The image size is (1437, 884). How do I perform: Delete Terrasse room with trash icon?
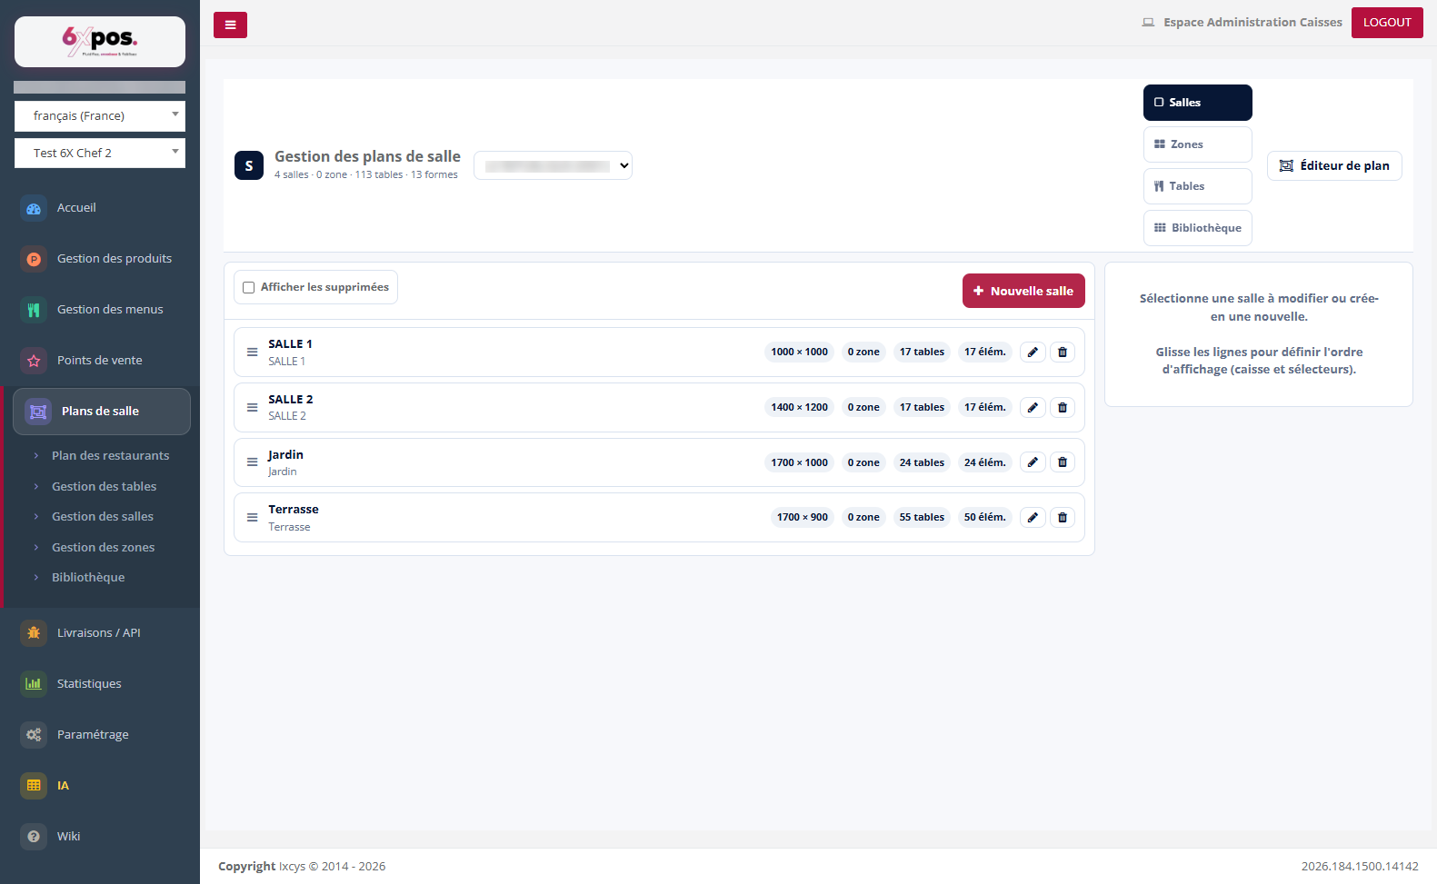pos(1063,518)
